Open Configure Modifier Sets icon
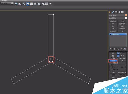Image resolution: width=128 pixels, height=94 pixels. [x=125, y=49]
